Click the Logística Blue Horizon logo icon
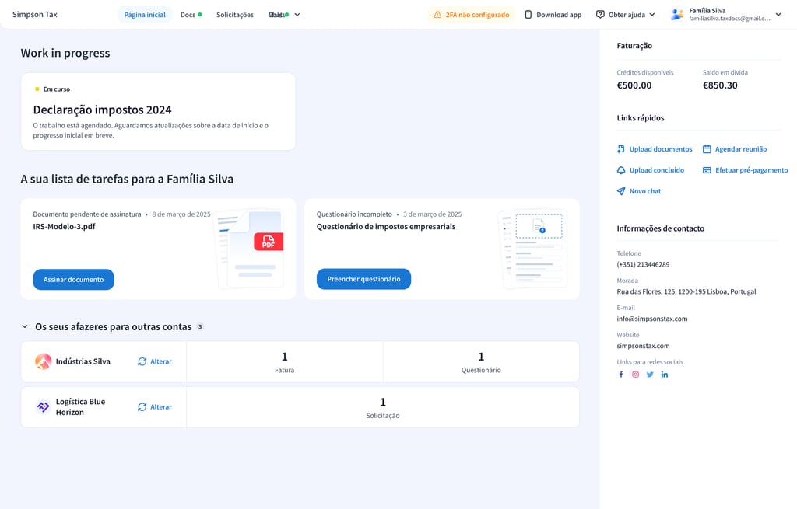Viewport: 797px width, 509px height. 44,407
